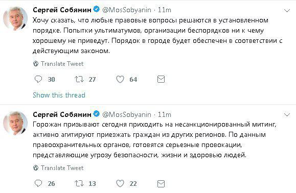Open @MosSobyanin handle on second tweet

pos(127,114)
